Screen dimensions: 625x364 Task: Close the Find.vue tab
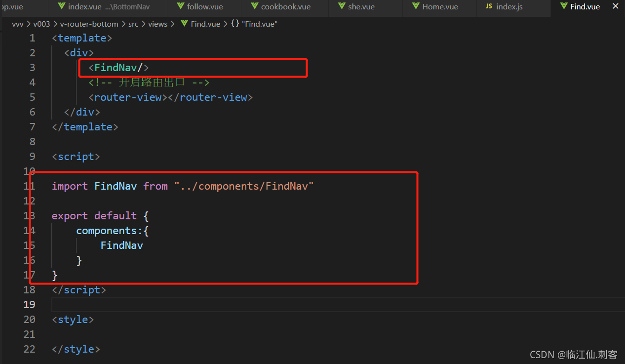coord(615,6)
